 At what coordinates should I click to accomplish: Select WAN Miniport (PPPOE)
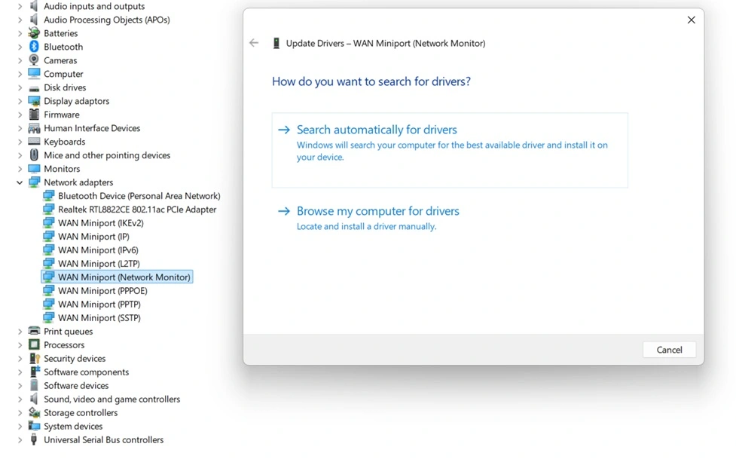click(102, 290)
